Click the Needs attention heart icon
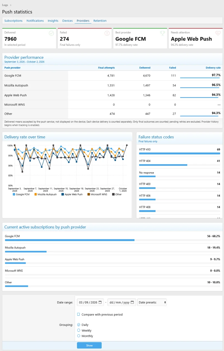Viewport: 224px width, 351px height. click(218, 33)
